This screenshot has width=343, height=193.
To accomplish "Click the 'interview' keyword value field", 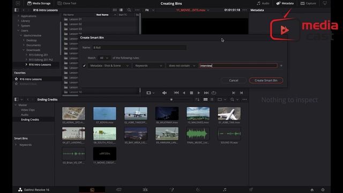I will tap(238, 65).
